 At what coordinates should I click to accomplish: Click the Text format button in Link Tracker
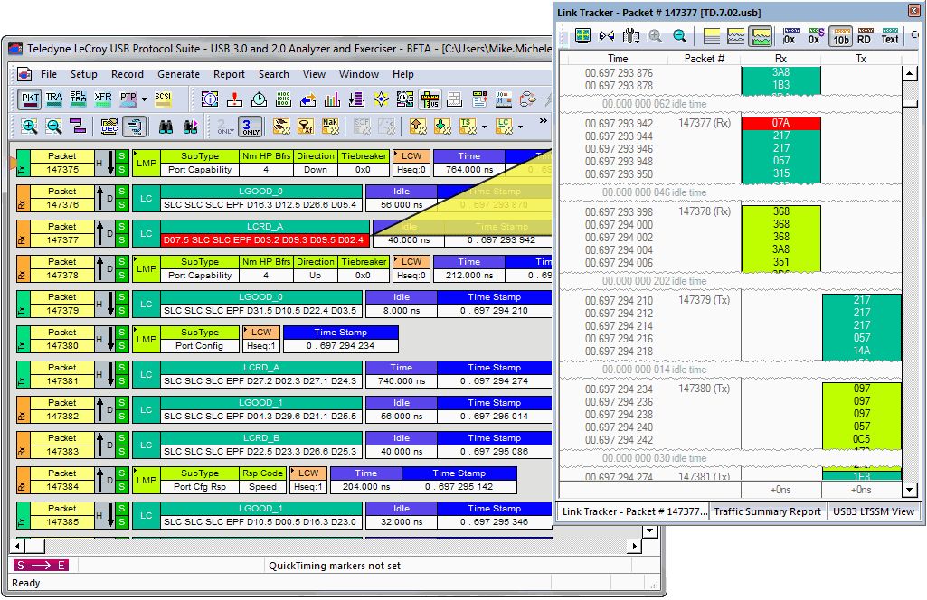pyautogui.click(x=890, y=36)
